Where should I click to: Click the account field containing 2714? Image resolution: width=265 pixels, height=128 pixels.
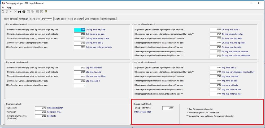click(x=215, y=72)
